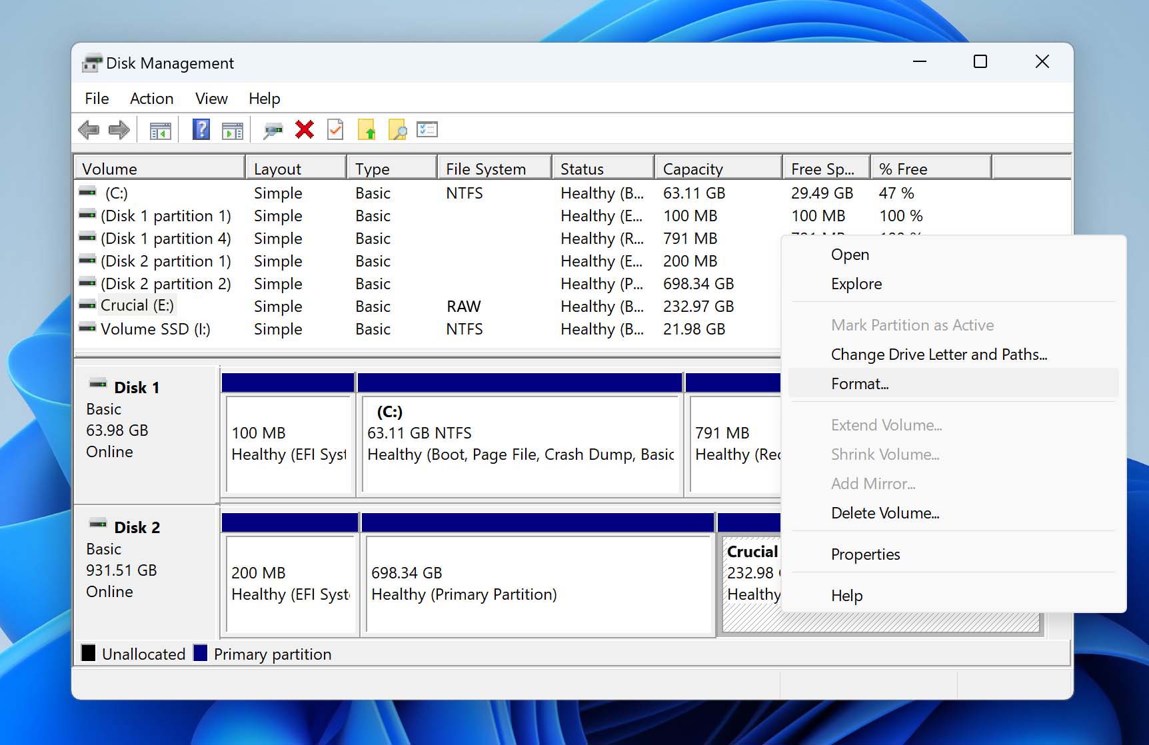Image resolution: width=1149 pixels, height=745 pixels.
Task: Select the 100 MB EFI partition on Disk 1
Action: (x=288, y=434)
